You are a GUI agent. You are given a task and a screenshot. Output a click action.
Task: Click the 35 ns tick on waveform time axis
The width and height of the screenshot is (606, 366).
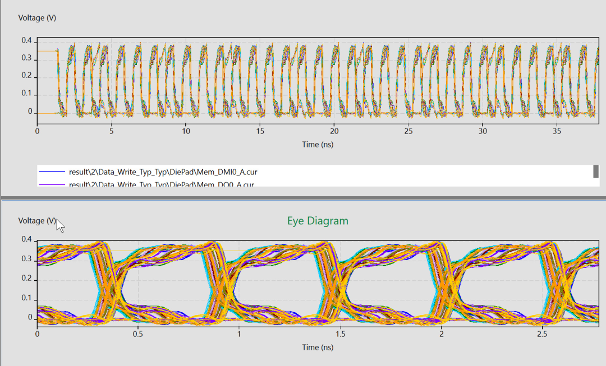(557, 131)
